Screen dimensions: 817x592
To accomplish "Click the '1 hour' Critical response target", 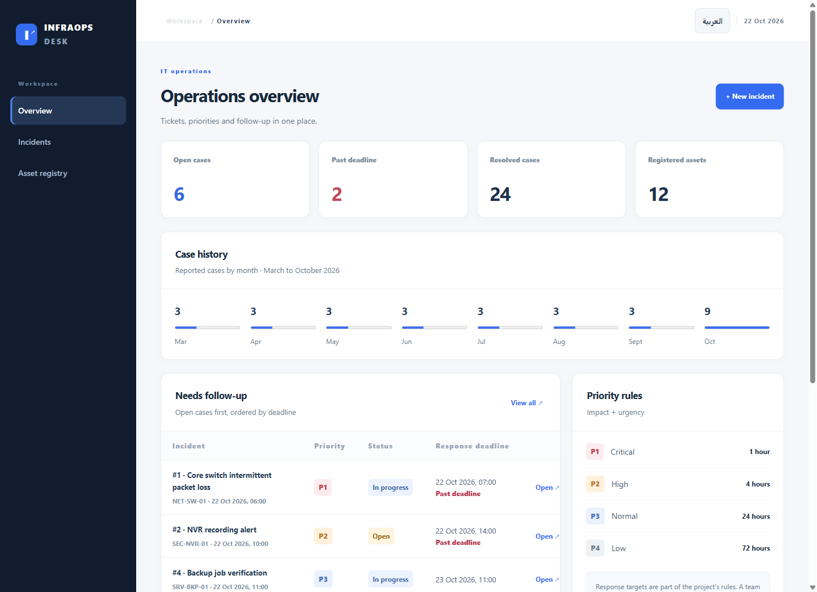I will point(760,452).
